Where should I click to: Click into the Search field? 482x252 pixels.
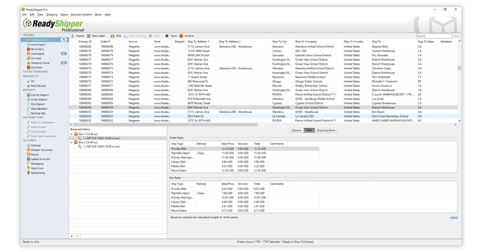[434, 36]
